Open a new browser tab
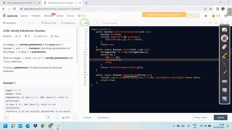Screen dimensions: 232x130 pyautogui.click(x=86, y=3)
